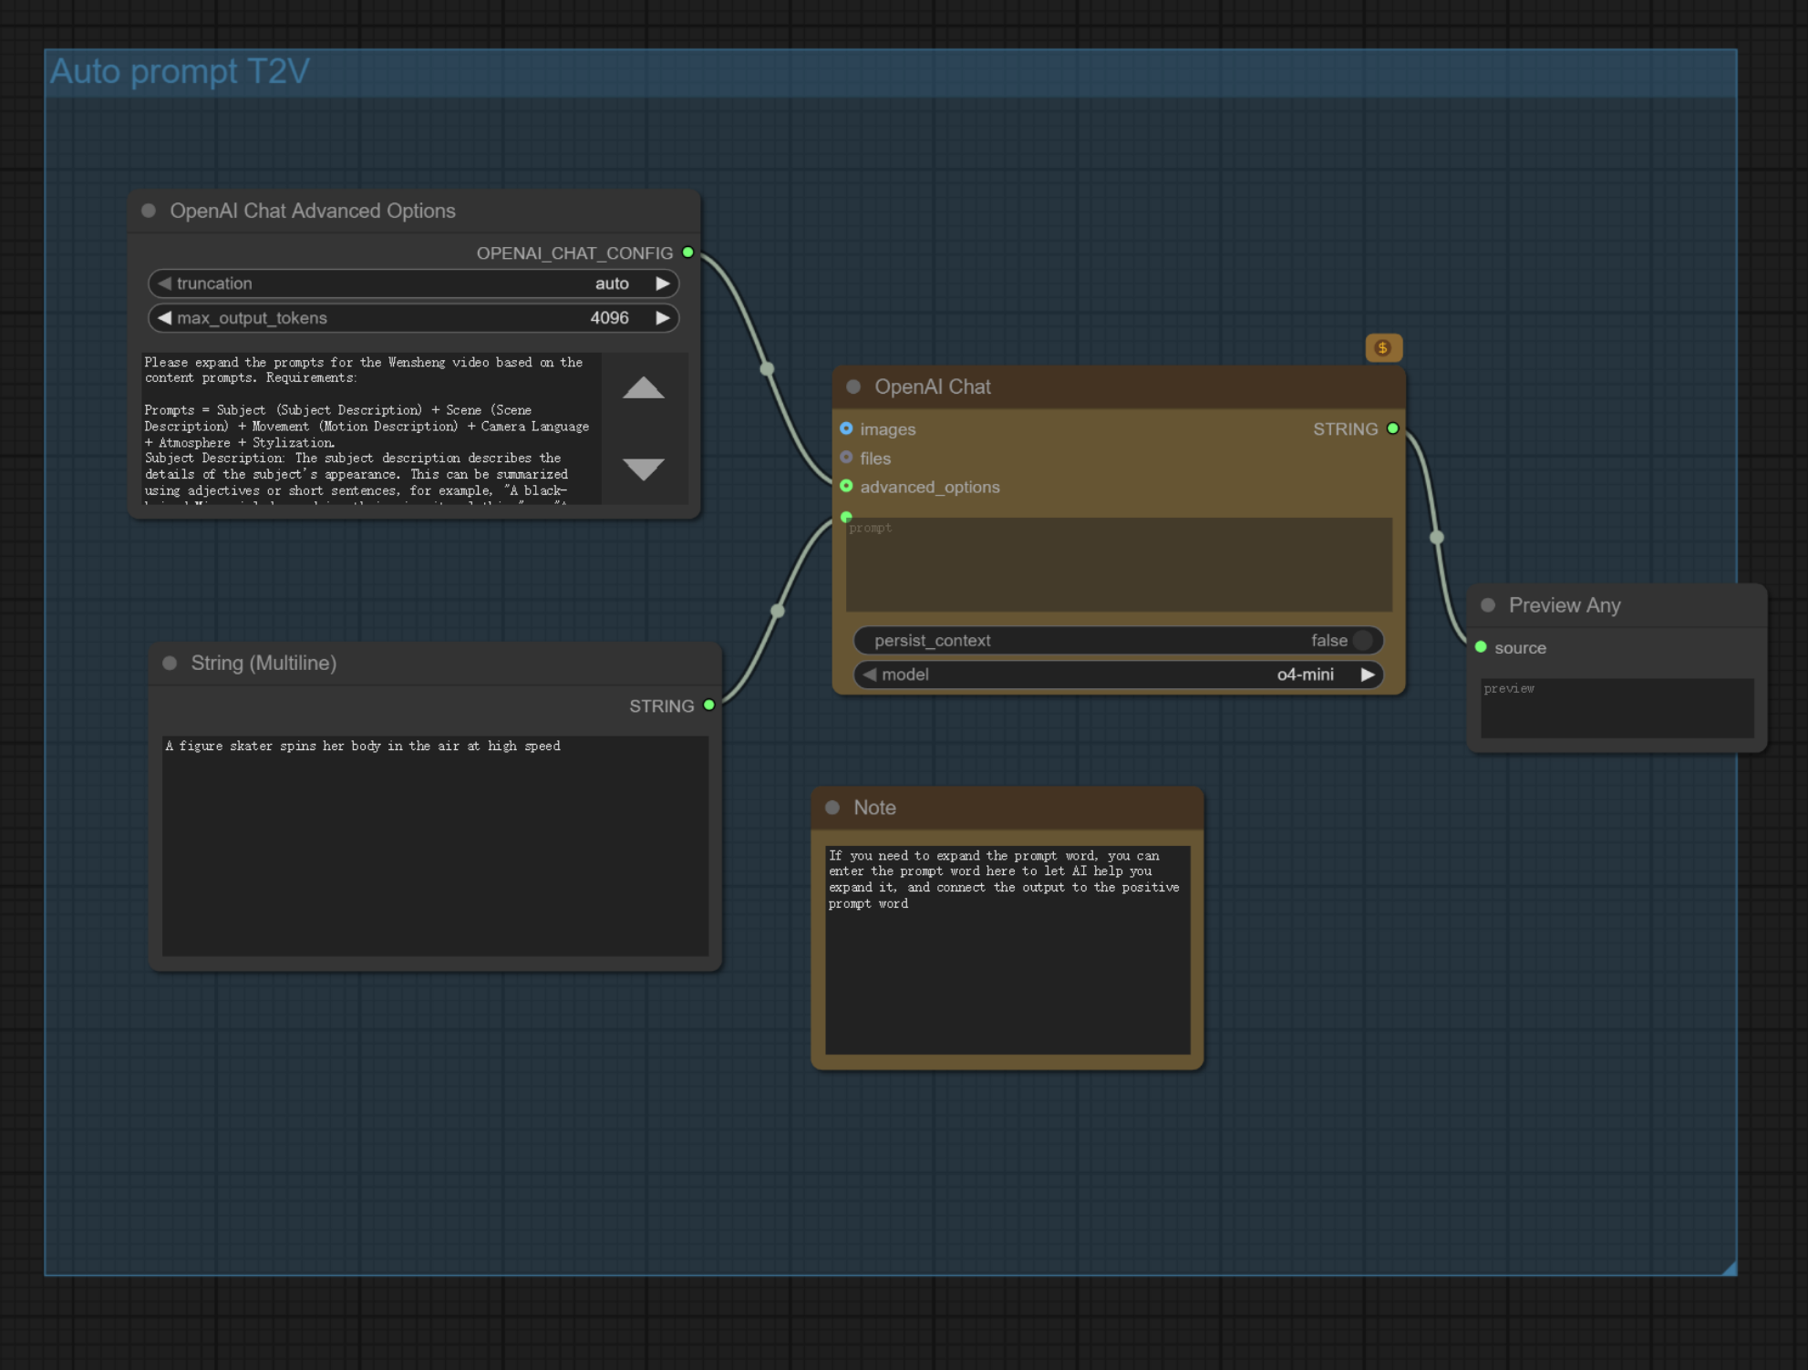
Task: Click the instructions text area in Advanced Options
Action: tap(371, 428)
